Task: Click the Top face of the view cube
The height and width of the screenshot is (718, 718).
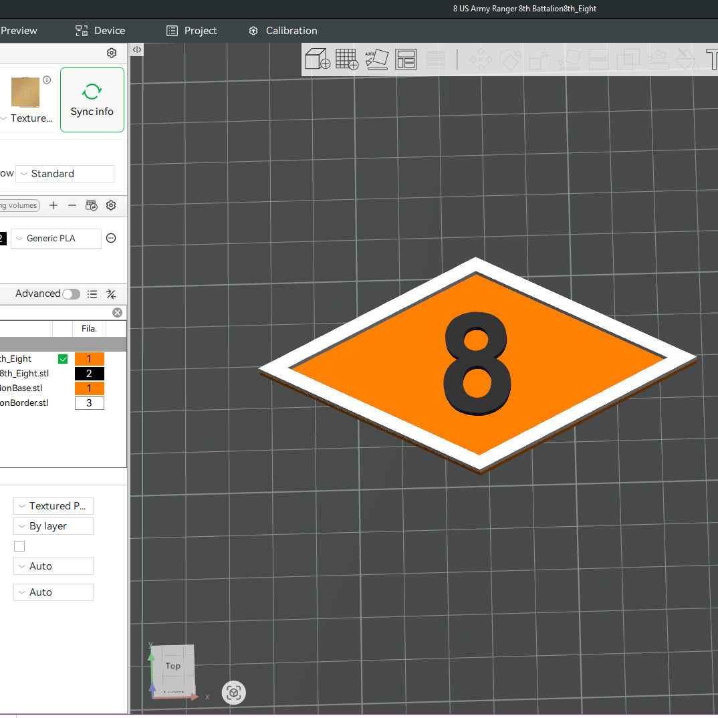Action: (x=172, y=666)
